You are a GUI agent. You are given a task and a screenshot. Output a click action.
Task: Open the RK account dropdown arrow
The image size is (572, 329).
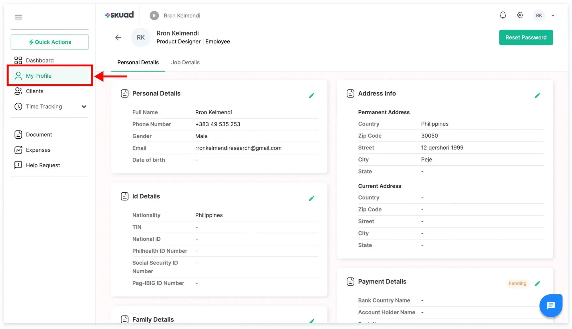(553, 16)
